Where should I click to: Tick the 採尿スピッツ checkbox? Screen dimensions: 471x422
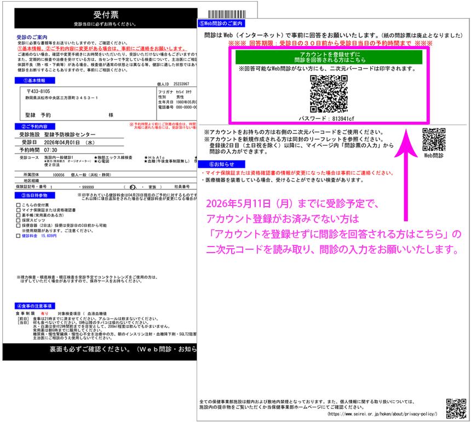(18, 220)
